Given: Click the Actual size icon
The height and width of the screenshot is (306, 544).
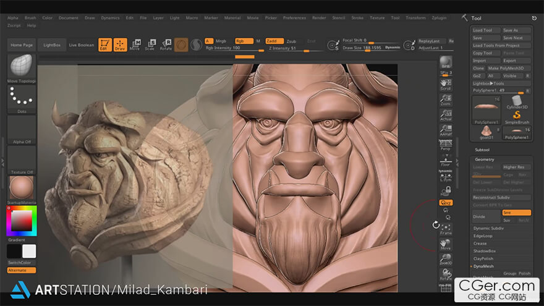Looking at the screenshot, I should pyautogui.click(x=446, y=115).
